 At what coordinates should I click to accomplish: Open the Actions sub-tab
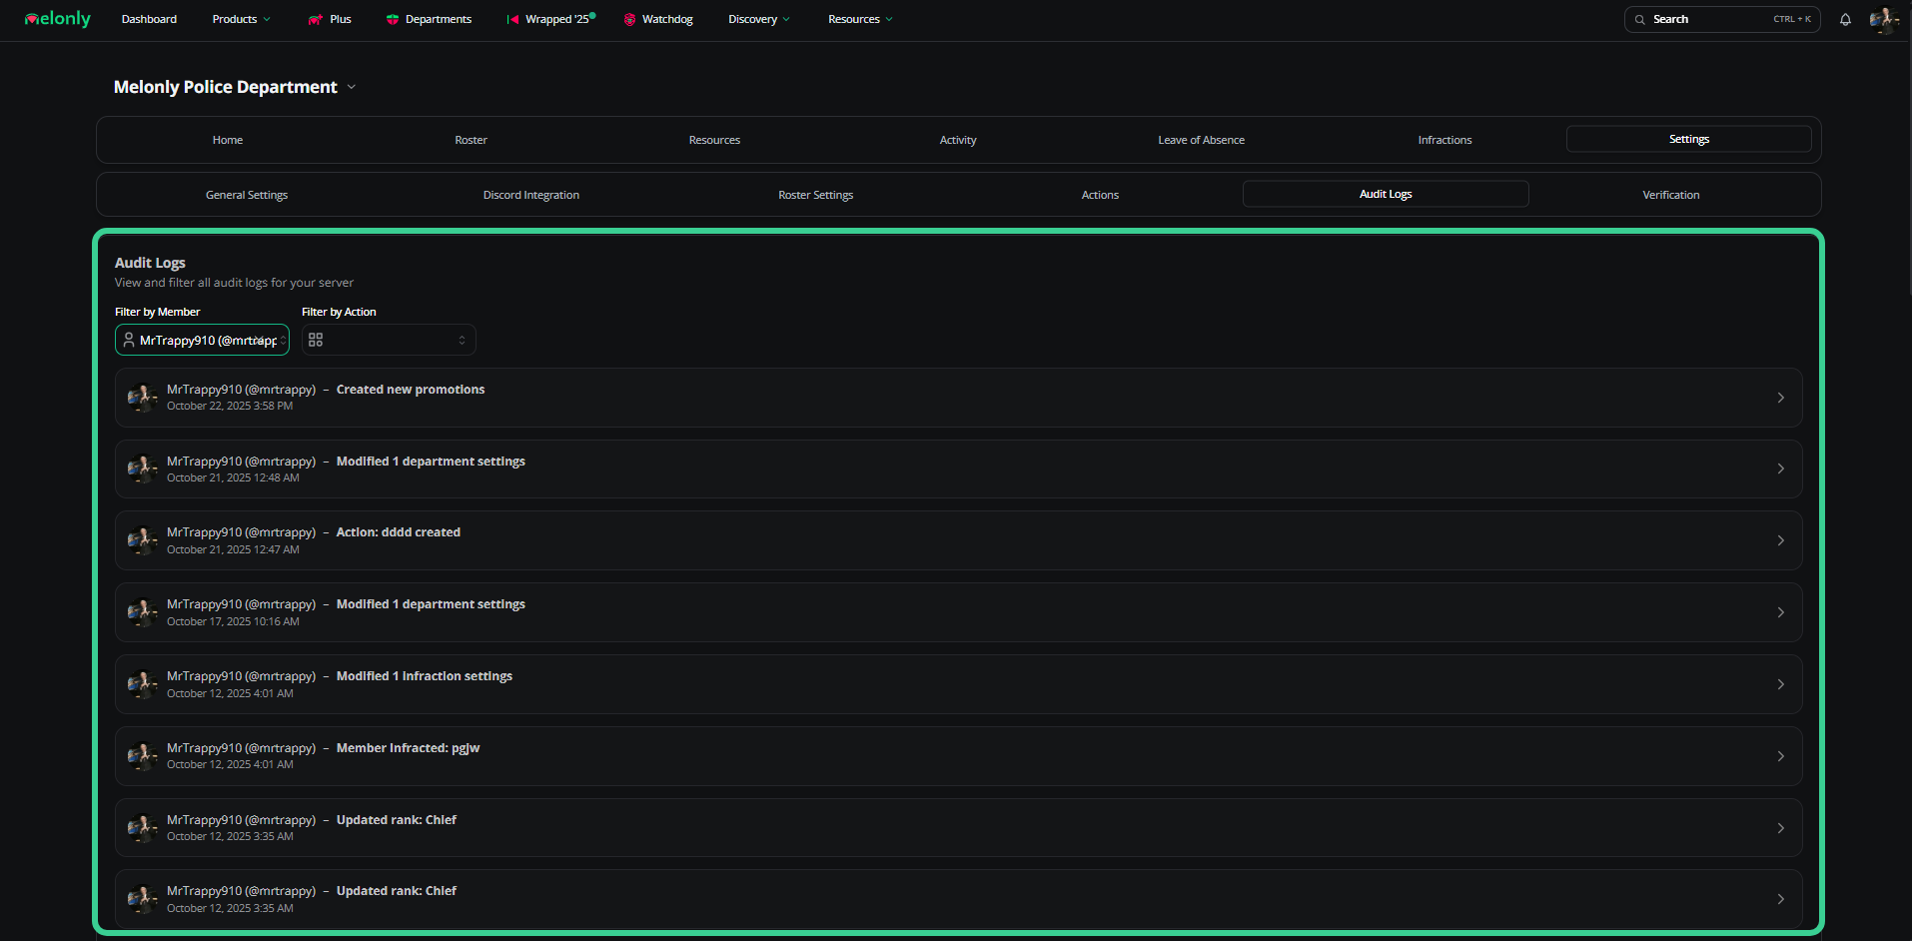point(1100,195)
